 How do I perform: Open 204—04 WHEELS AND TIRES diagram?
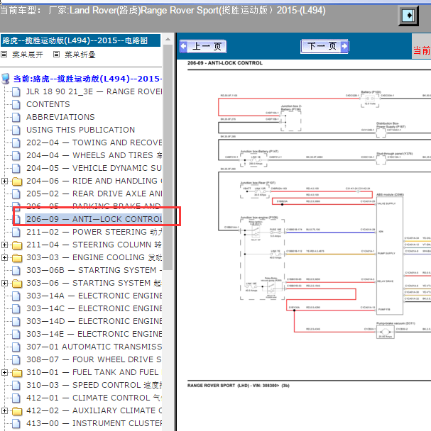pyautogui.click(x=94, y=155)
